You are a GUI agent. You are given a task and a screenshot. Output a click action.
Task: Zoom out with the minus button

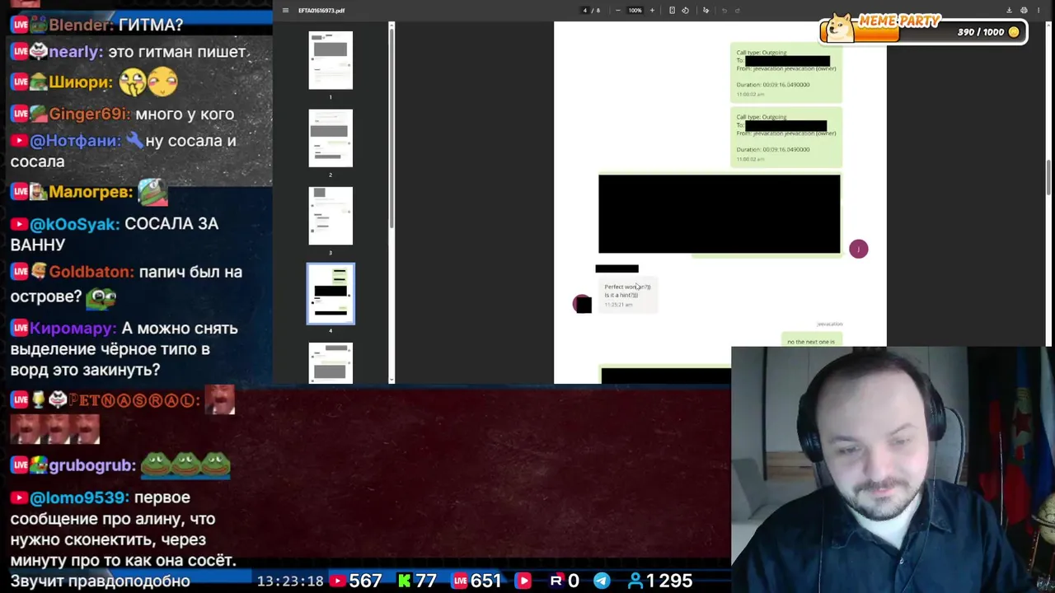[x=618, y=11]
